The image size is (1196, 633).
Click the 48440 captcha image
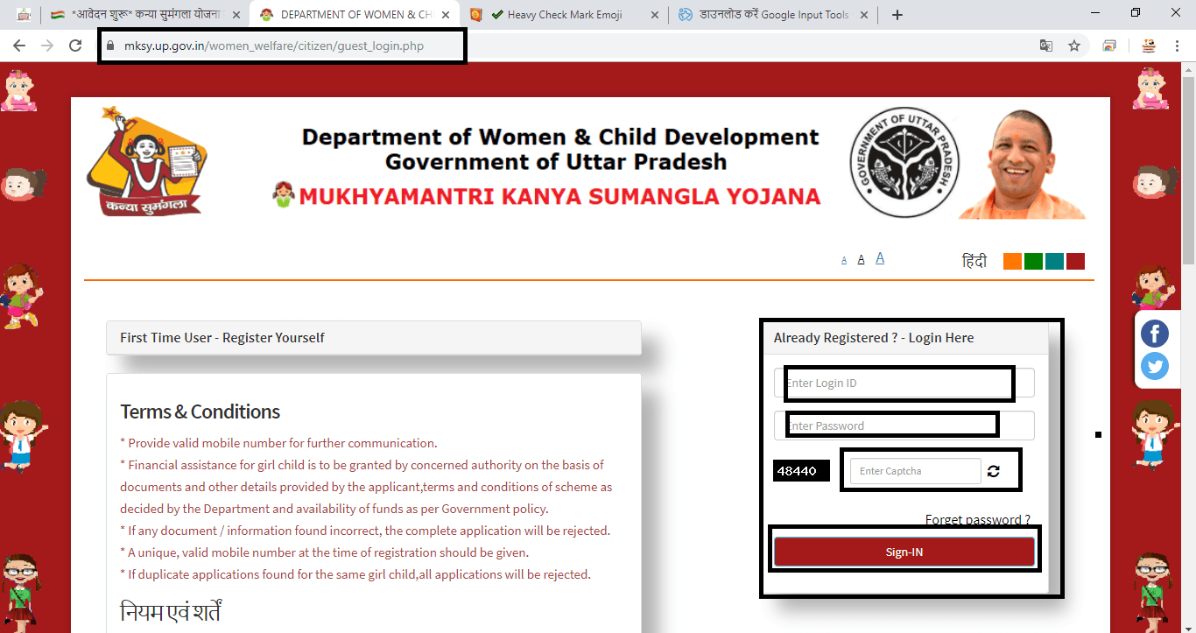[801, 471]
